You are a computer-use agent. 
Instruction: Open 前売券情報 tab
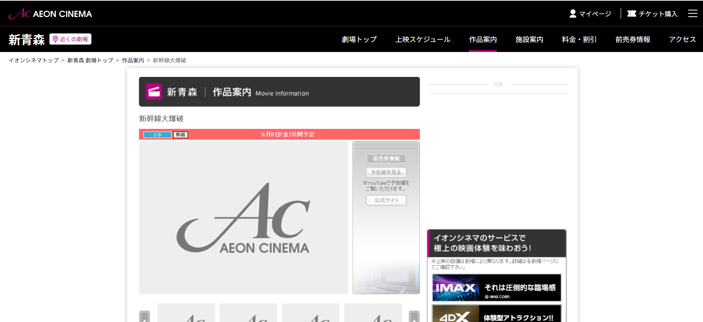click(x=633, y=39)
